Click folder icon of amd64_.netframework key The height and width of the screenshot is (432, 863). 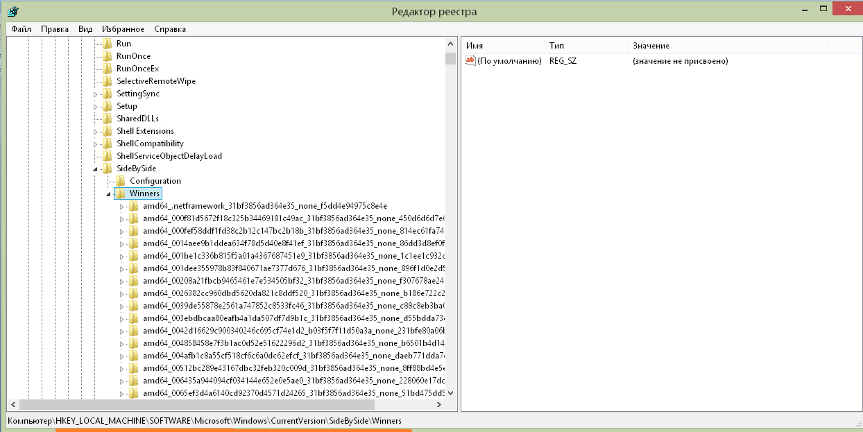point(133,206)
